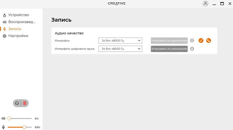
Task: Open the user account profile icon
Action: [x=205, y=4]
